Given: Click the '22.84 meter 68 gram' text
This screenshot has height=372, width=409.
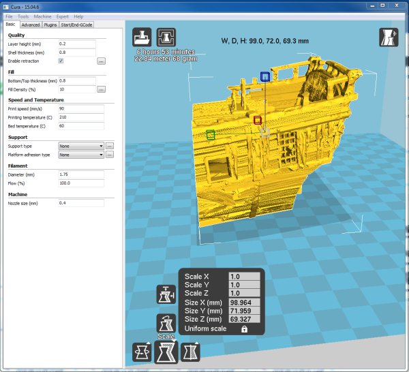Looking at the screenshot, I should pos(166,59).
